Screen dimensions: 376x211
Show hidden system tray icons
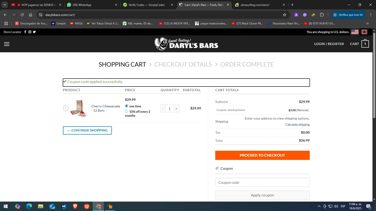(319, 206)
